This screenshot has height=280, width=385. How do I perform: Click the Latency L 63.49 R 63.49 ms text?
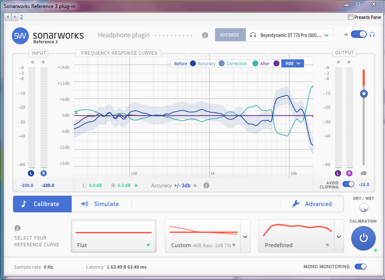pyautogui.click(x=116, y=267)
